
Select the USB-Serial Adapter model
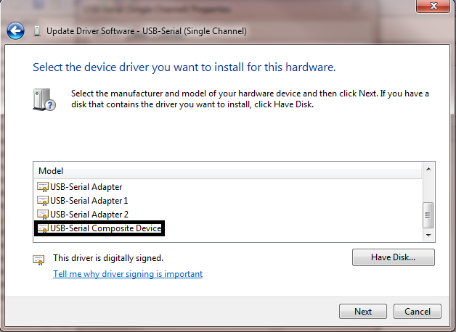click(x=86, y=187)
